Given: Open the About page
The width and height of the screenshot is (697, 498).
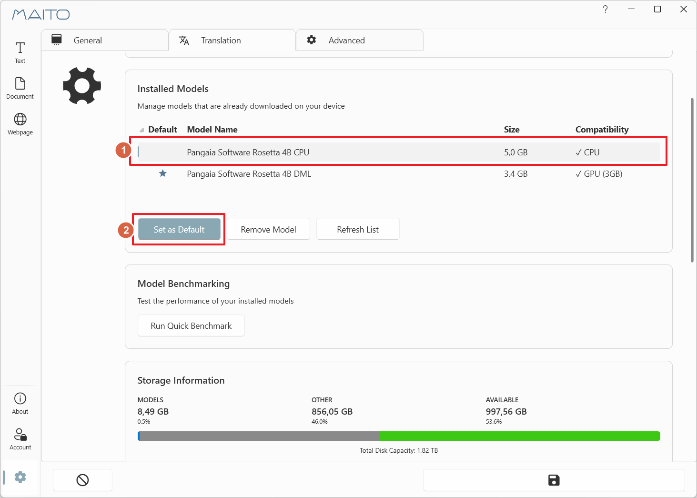Looking at the screenshot, I should pyautogui.click(x=20, y=403).
